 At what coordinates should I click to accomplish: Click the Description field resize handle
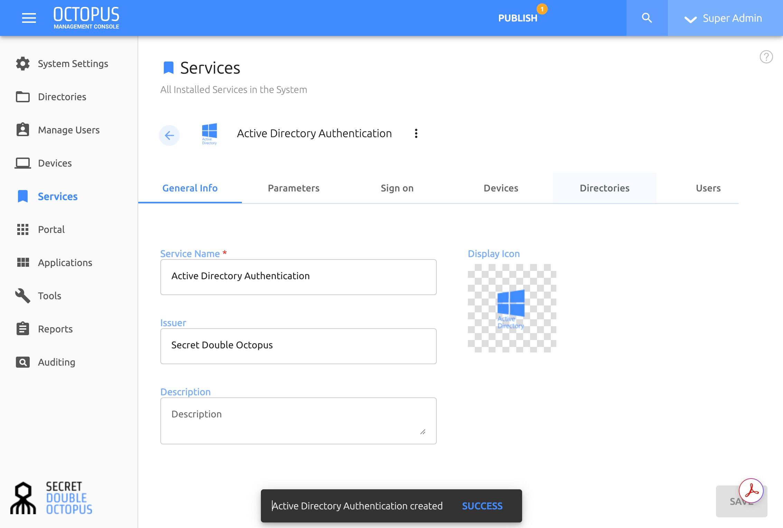423,432
